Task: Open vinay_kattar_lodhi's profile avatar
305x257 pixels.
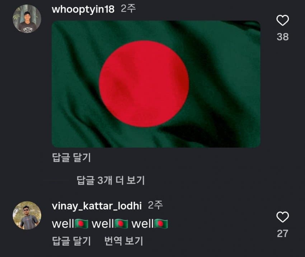Action: tap(27, 215)
